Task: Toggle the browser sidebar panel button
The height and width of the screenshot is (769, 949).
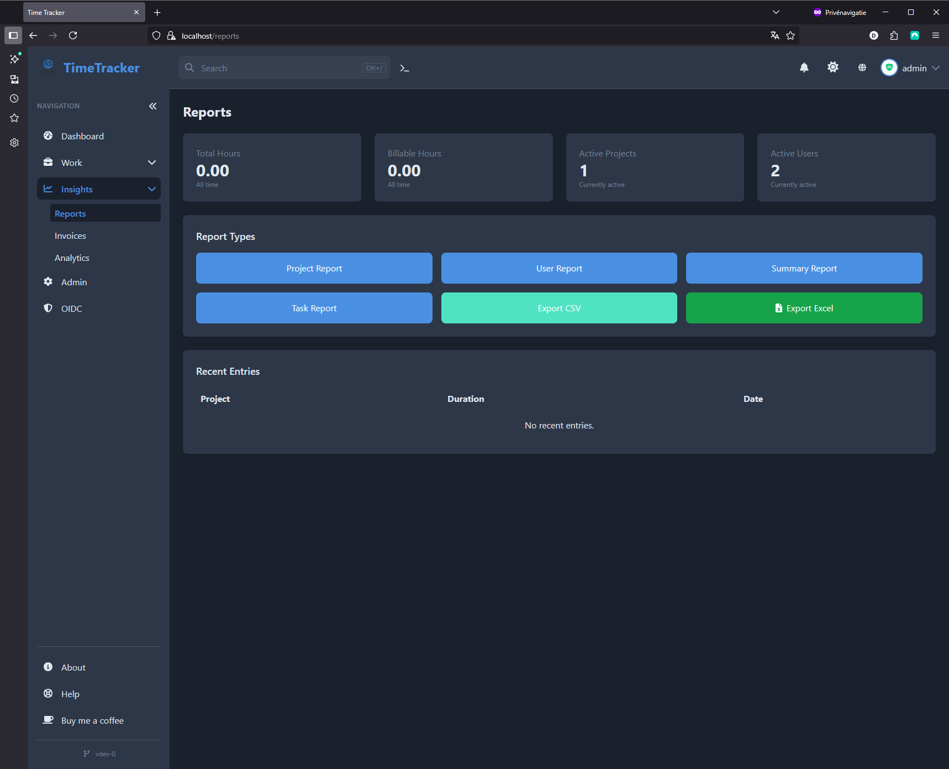Action: pos(13,35)
